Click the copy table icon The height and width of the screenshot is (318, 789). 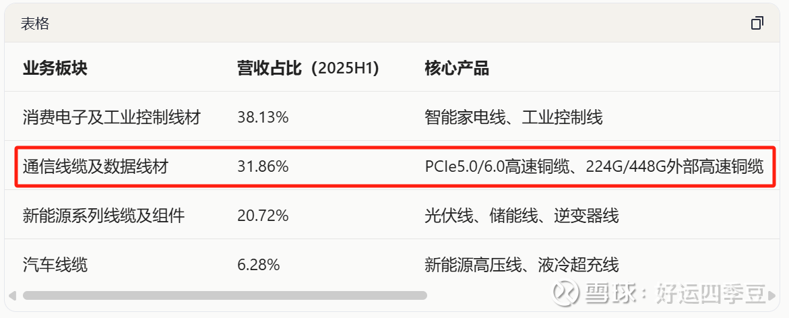tap(757, 24)
